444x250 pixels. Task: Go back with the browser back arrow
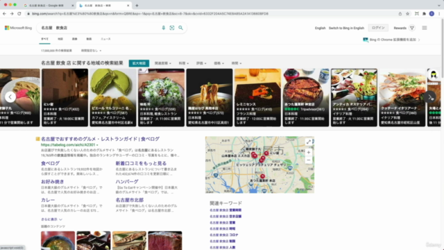[4, 13]
